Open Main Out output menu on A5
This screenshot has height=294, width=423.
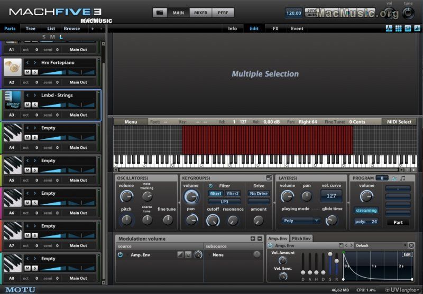coord(78,181)
